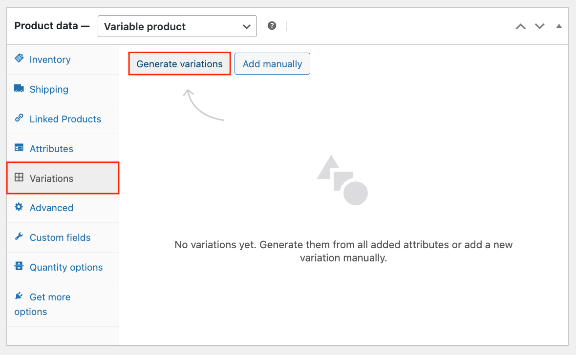Click the Variations grid icon

(19, 177)
